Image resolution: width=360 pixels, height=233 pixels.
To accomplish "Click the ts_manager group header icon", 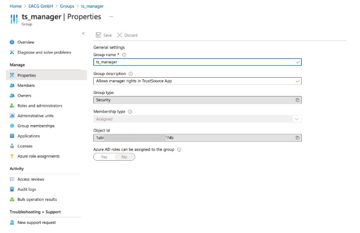I will tap(14, 19).
